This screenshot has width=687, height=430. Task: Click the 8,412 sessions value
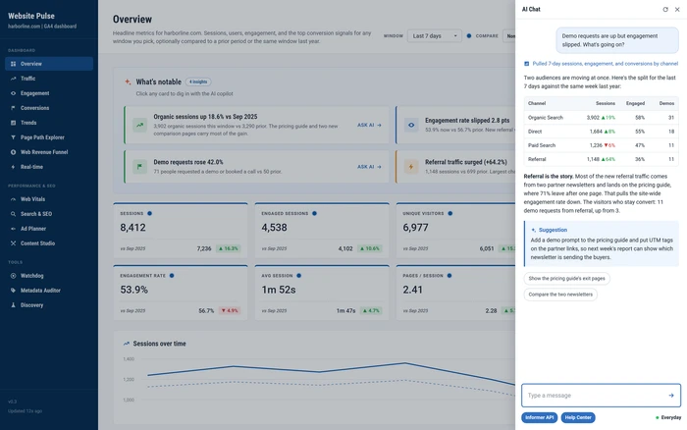click(x=132, y=228)
